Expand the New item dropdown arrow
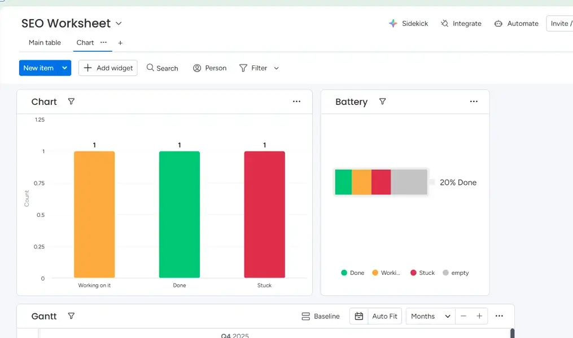The width and height of the screenshot is (573, 338). click(x=65, y=68)
